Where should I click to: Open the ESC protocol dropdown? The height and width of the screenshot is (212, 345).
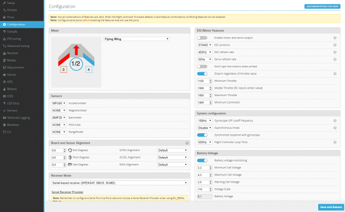[x=205, y=45]
